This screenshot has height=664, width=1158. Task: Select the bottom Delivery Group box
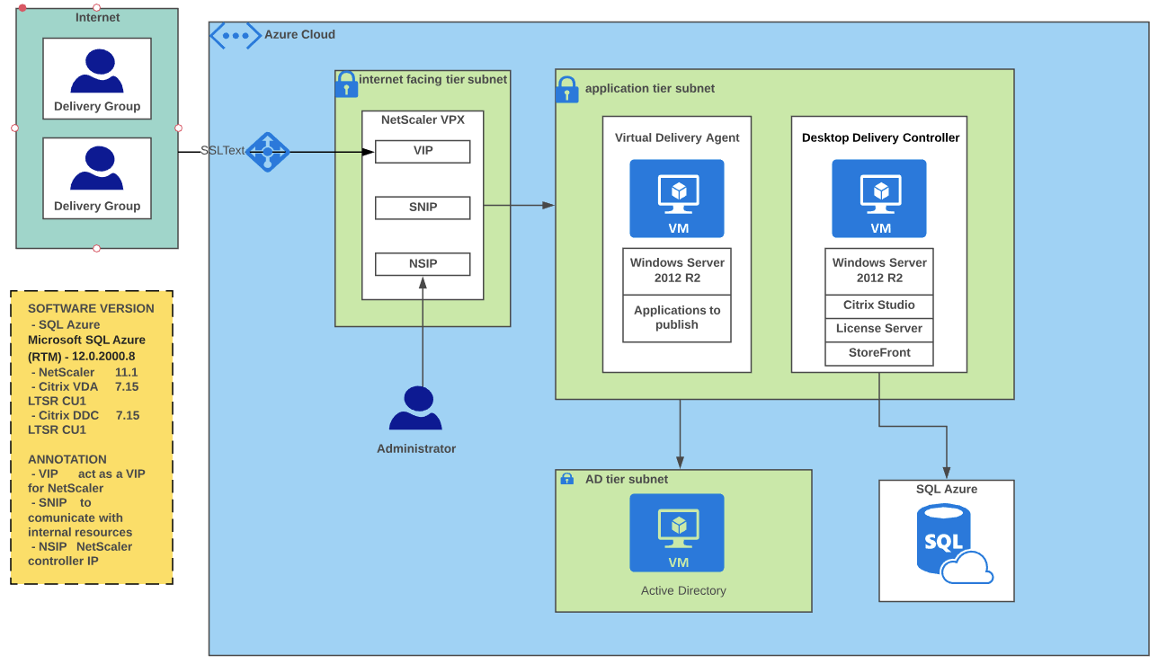[97, 178]
